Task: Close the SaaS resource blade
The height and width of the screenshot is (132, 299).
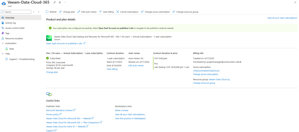Action: (296, 2)
